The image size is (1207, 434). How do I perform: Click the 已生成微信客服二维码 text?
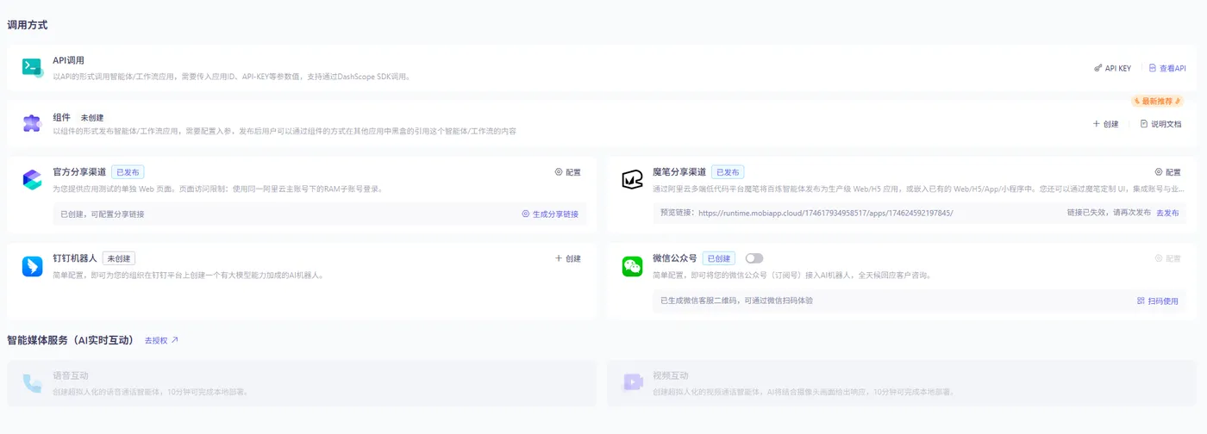(736, 301)
